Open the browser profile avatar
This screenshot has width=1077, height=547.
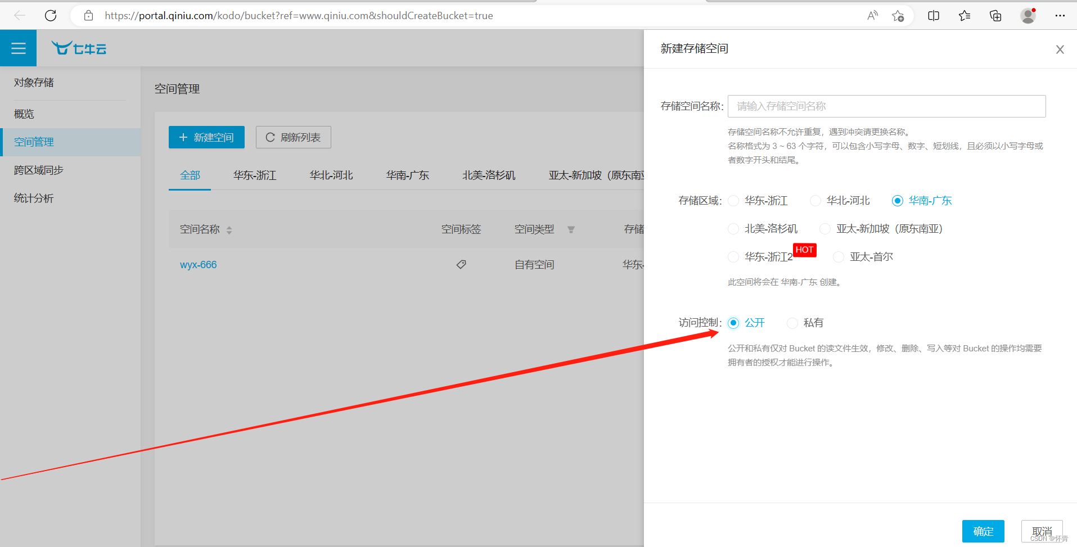1028,15
